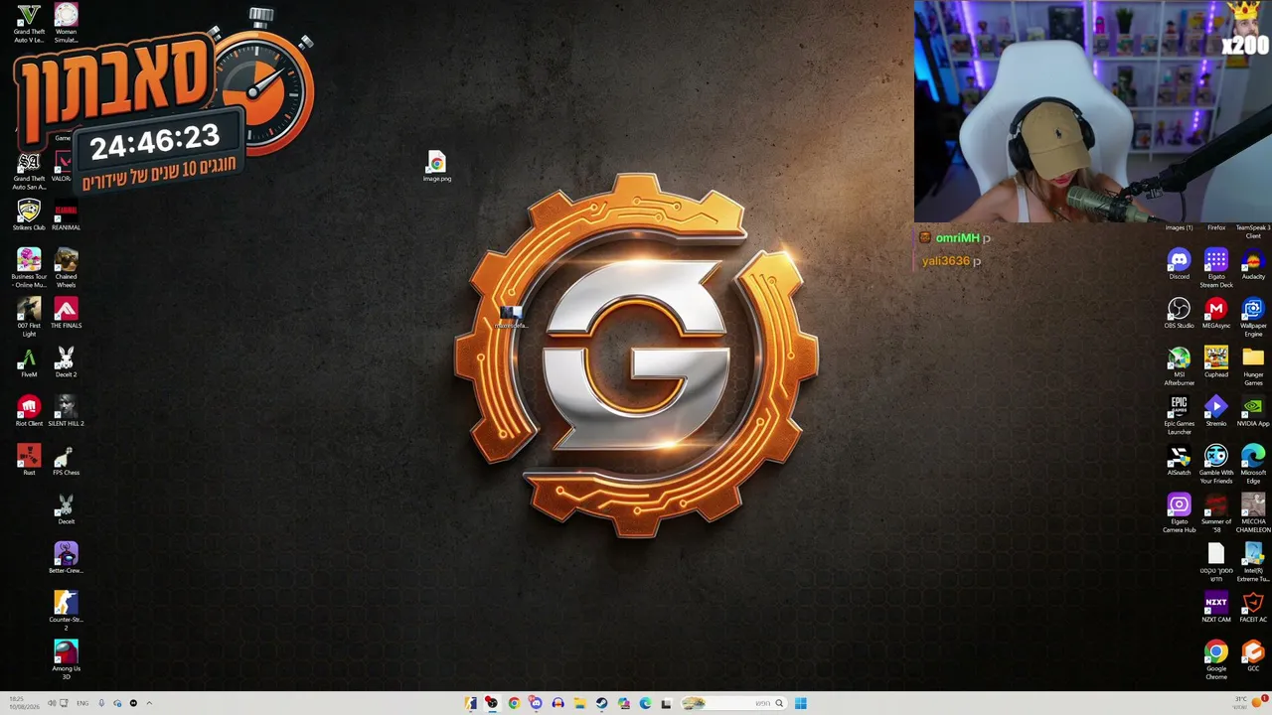Click the microphone tray icon
Screen dimensions: 1272x715
[101, 703]
